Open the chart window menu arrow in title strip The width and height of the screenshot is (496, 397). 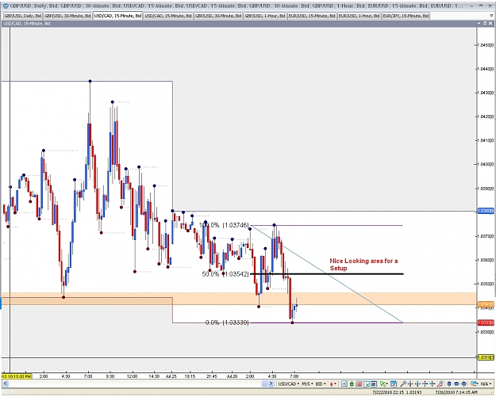[x=479, y=23]
